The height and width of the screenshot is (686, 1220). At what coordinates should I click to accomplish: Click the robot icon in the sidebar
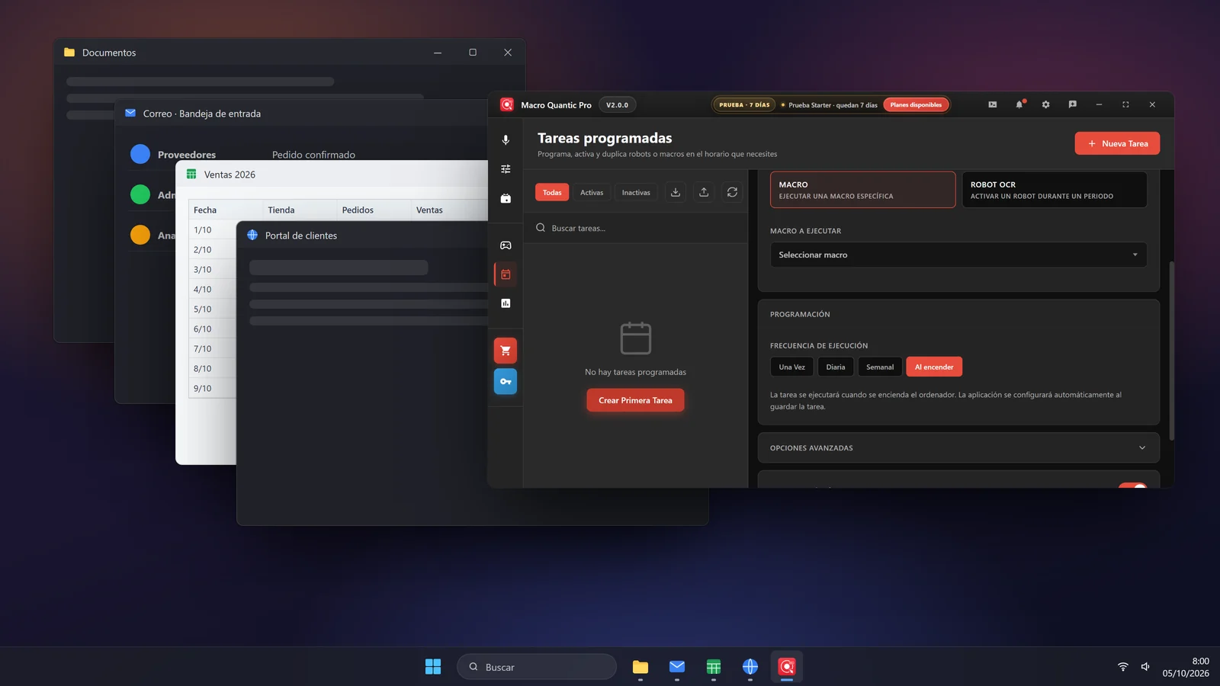tap(506, 198)
